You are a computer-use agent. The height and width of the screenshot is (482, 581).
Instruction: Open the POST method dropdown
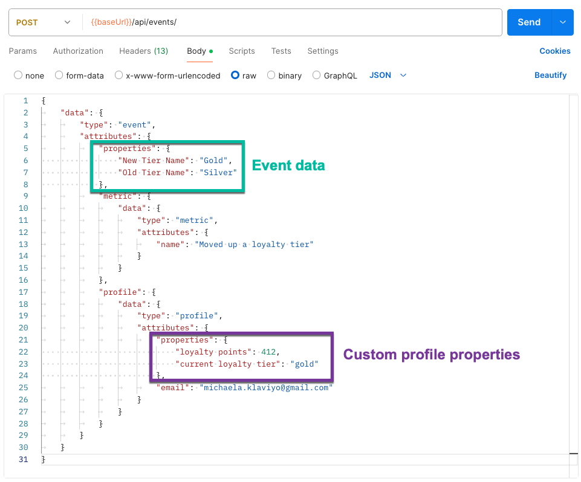click(43, 22)
